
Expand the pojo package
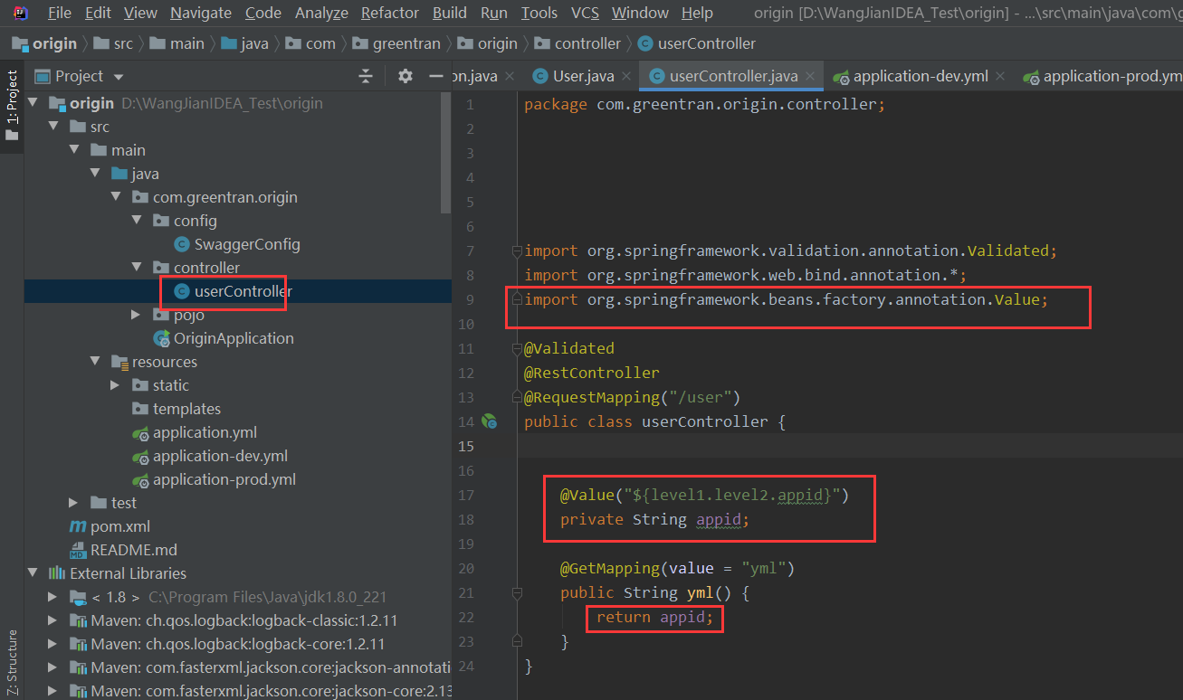[x=137, y=314]
